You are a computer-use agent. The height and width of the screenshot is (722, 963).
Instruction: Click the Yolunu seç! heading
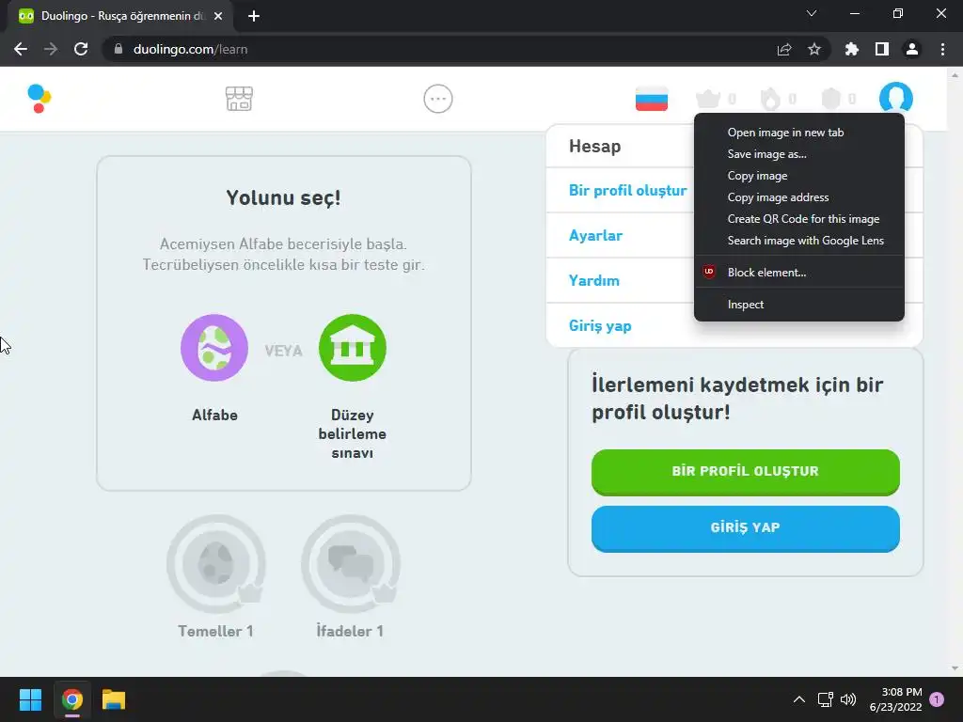point(283,197)
